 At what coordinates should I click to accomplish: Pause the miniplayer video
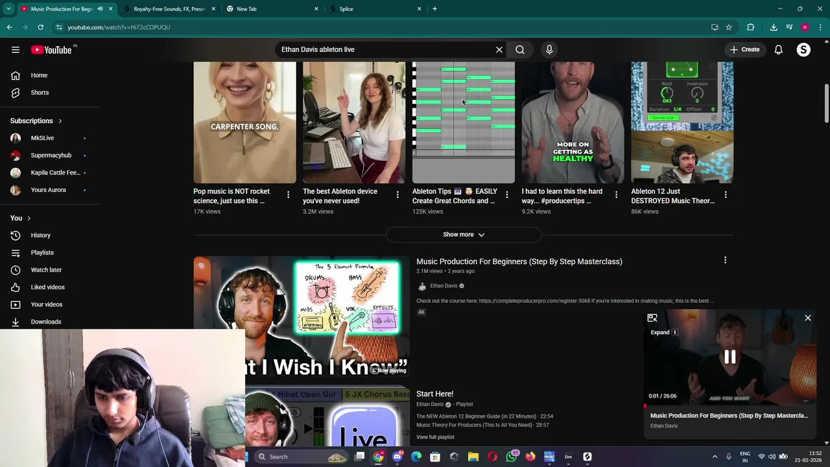729,357
